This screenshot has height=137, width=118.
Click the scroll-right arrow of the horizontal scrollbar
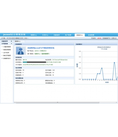tap(116, 103)
